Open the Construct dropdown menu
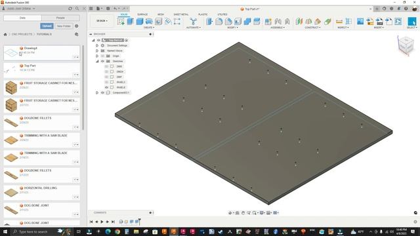Image resolution: width=420 pixels, height=236 pixels. (x=312, y=28)
